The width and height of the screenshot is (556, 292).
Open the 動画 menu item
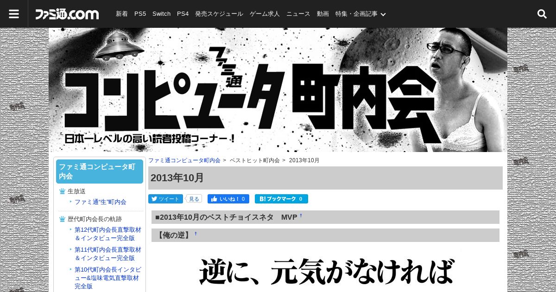323,14
